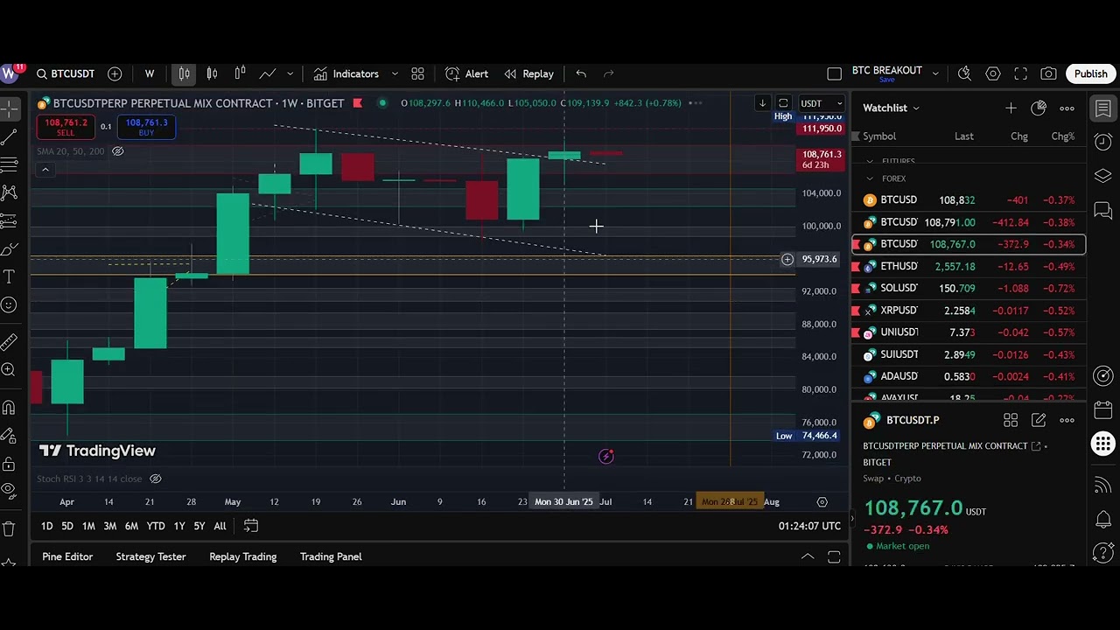The width and height of the screenshot is (1120, 630).
Task: Open the Strategy Tester tab
Action: pos(150,556)
